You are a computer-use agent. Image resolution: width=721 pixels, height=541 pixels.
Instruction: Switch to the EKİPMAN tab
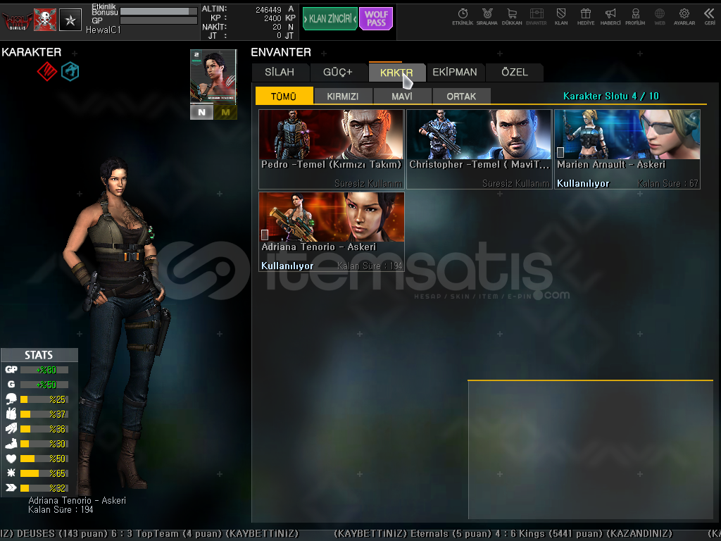click(455, 73)
